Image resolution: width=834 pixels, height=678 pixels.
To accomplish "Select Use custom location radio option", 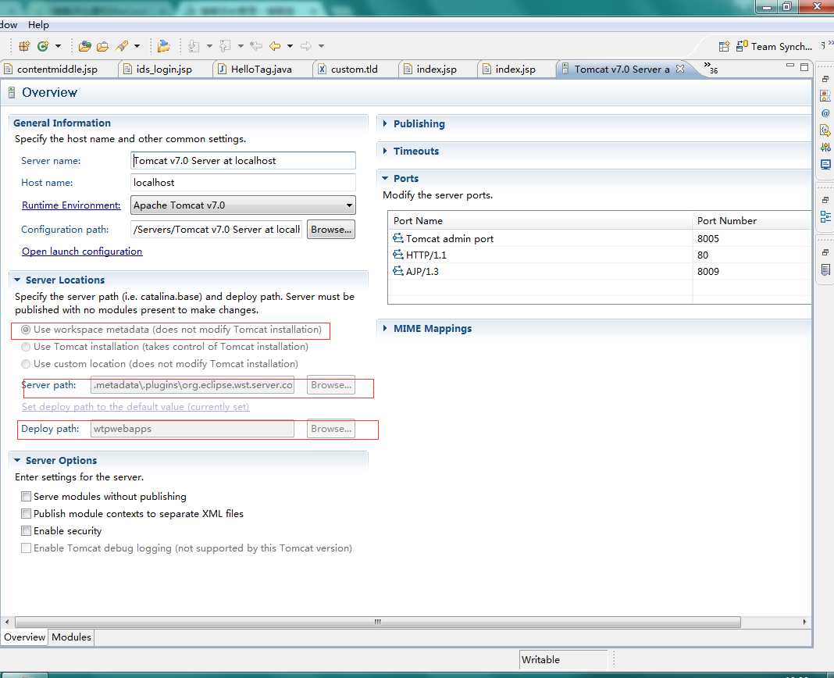I will click(x=26, y=364).
